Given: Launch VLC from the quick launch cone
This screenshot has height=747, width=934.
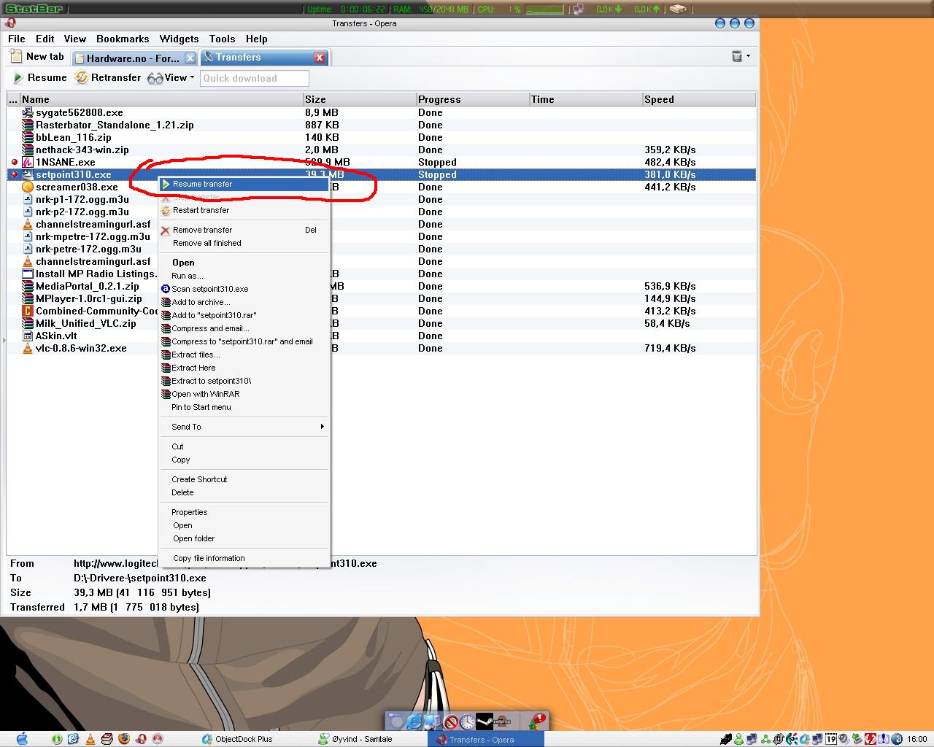Looking at the screenshot, I should (90, 739).
